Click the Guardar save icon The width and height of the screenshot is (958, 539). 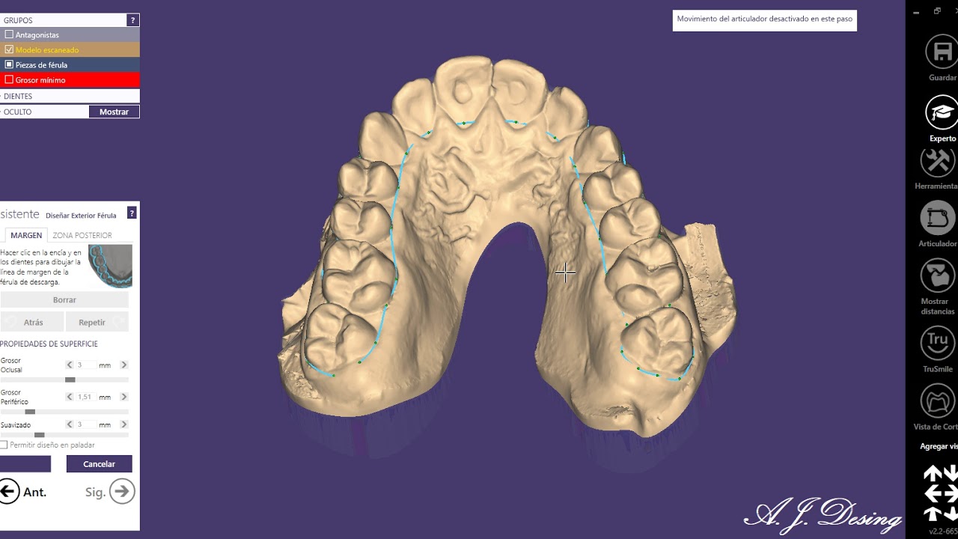pos(942,52)
